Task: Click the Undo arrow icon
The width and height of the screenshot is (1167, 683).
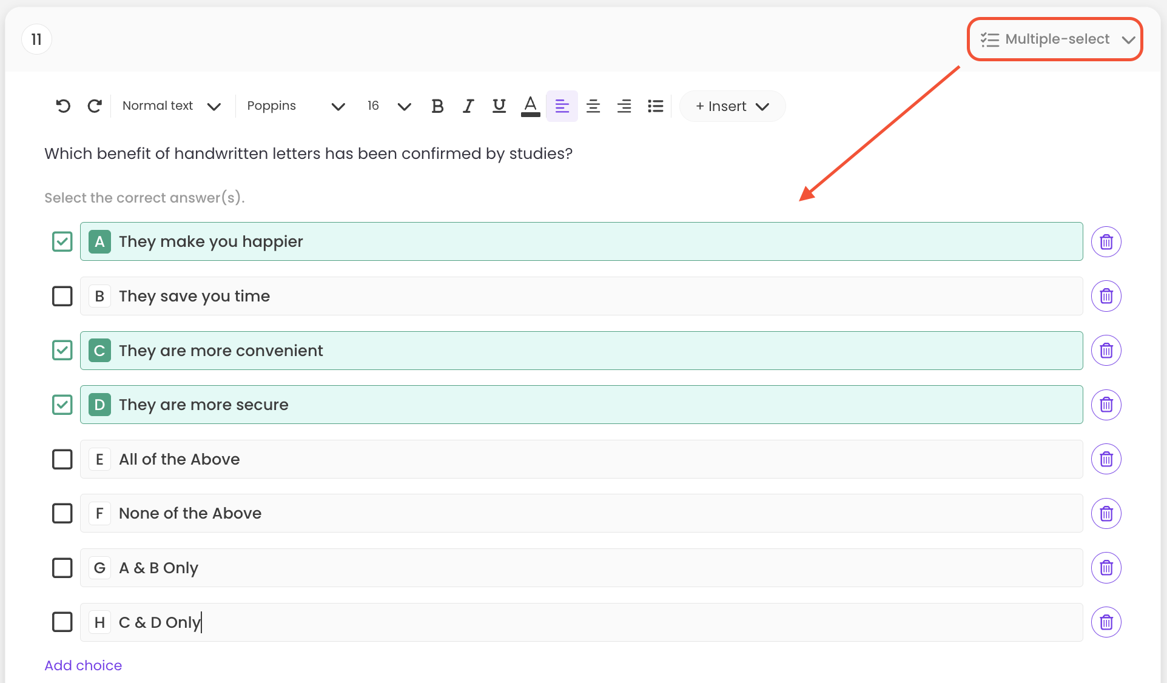Action: coord(63,106)
